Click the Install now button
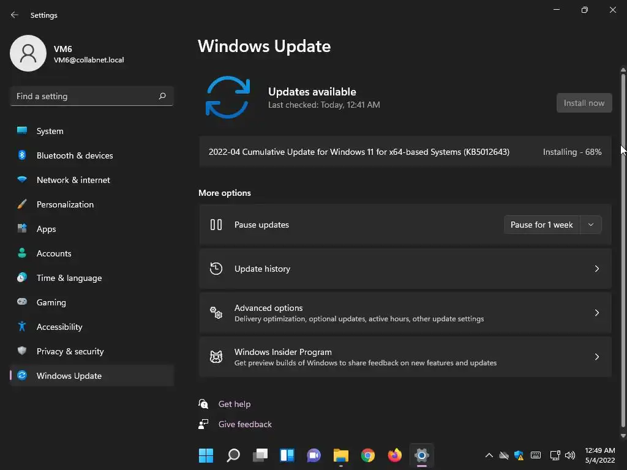This screenshot has width=627, height=470. pyautogui.click(x=584, y=103)
